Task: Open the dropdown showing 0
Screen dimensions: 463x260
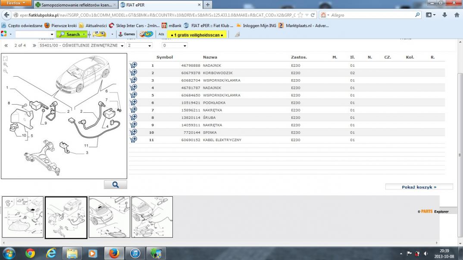Action: pos(175,45)
